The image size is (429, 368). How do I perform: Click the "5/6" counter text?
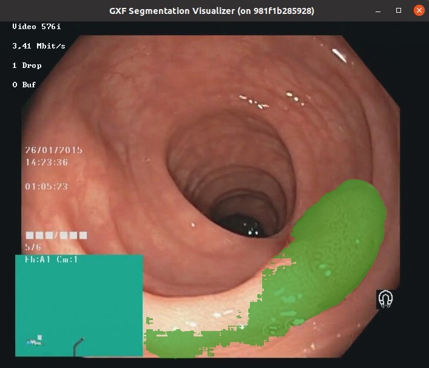point(33,247)
